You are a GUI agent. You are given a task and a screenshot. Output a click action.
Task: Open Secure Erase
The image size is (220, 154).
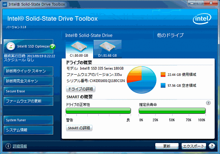pyautogui.click(x=28, y=91)
